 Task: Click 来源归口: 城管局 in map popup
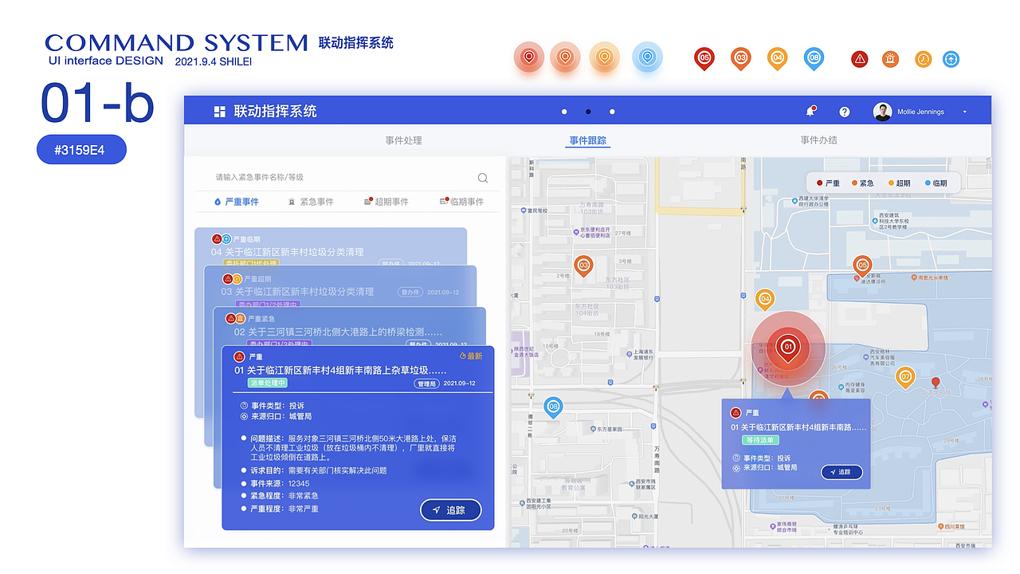click(x=771, y=467)
